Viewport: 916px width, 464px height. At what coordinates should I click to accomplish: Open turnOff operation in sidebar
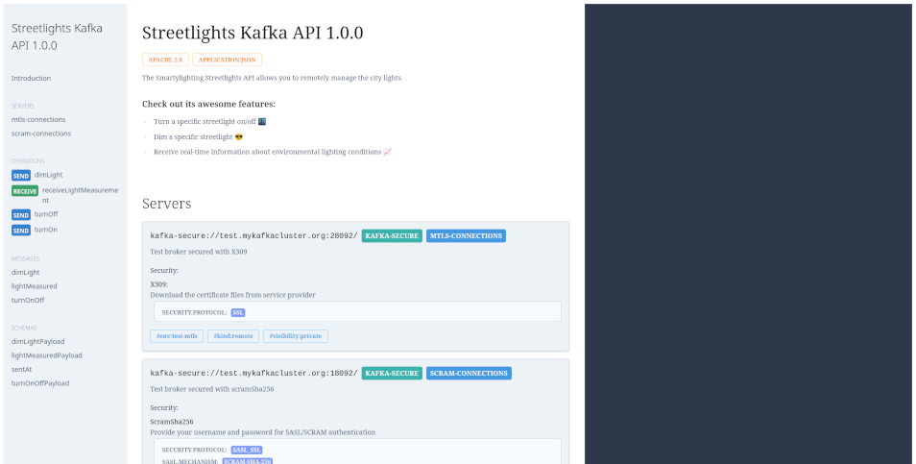pos(46,214)
